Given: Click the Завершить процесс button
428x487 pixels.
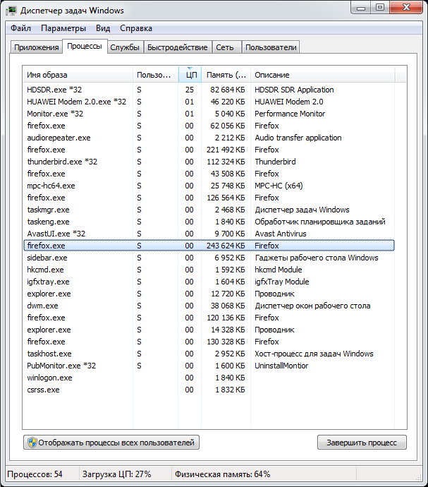Looking at the screenshot, I should (362, 443).
